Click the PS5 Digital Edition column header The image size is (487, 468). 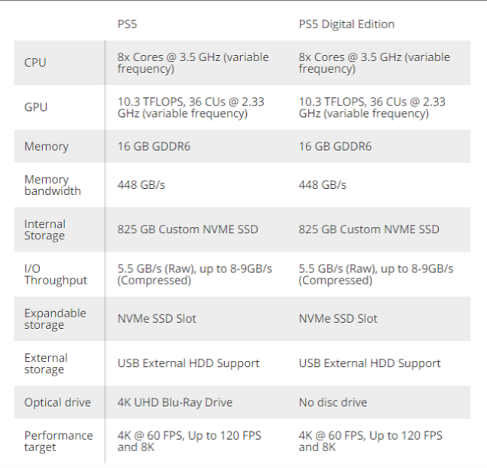coord(346,24)
